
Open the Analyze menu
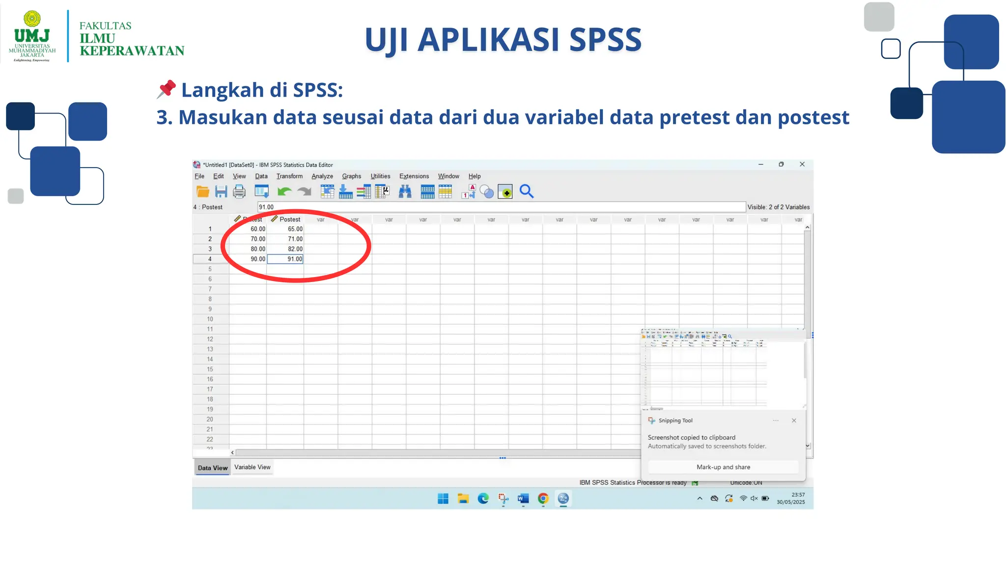(322, 176)
